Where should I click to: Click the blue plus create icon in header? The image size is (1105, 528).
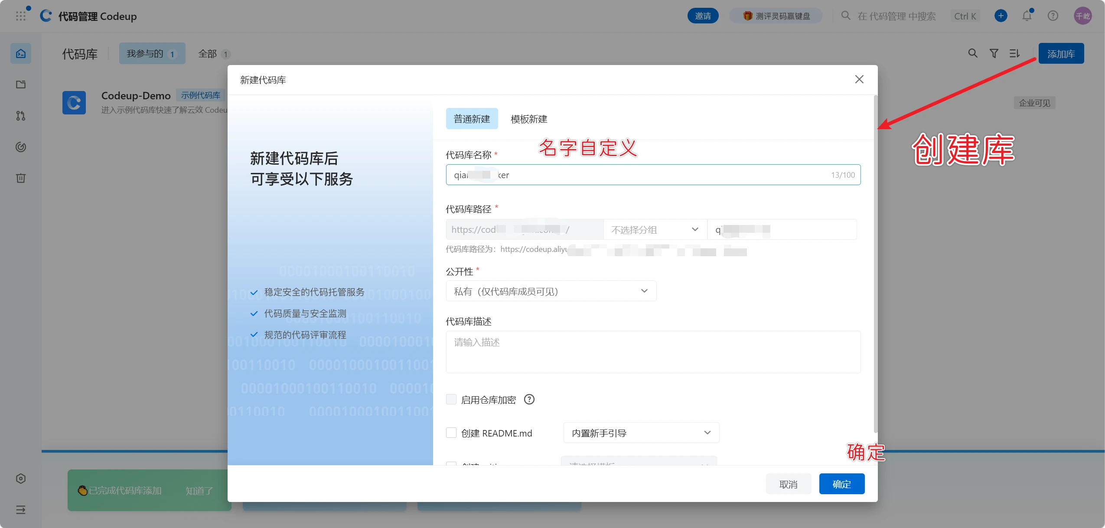[1001, 16]
